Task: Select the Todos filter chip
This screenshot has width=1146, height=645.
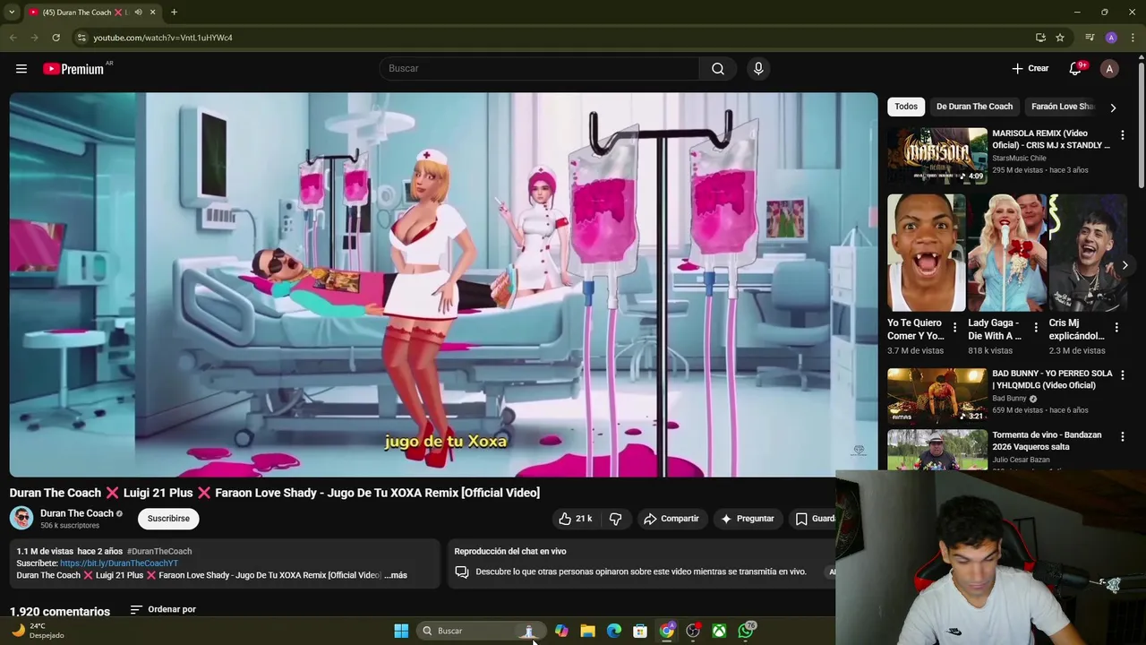Action: (906, 107)
